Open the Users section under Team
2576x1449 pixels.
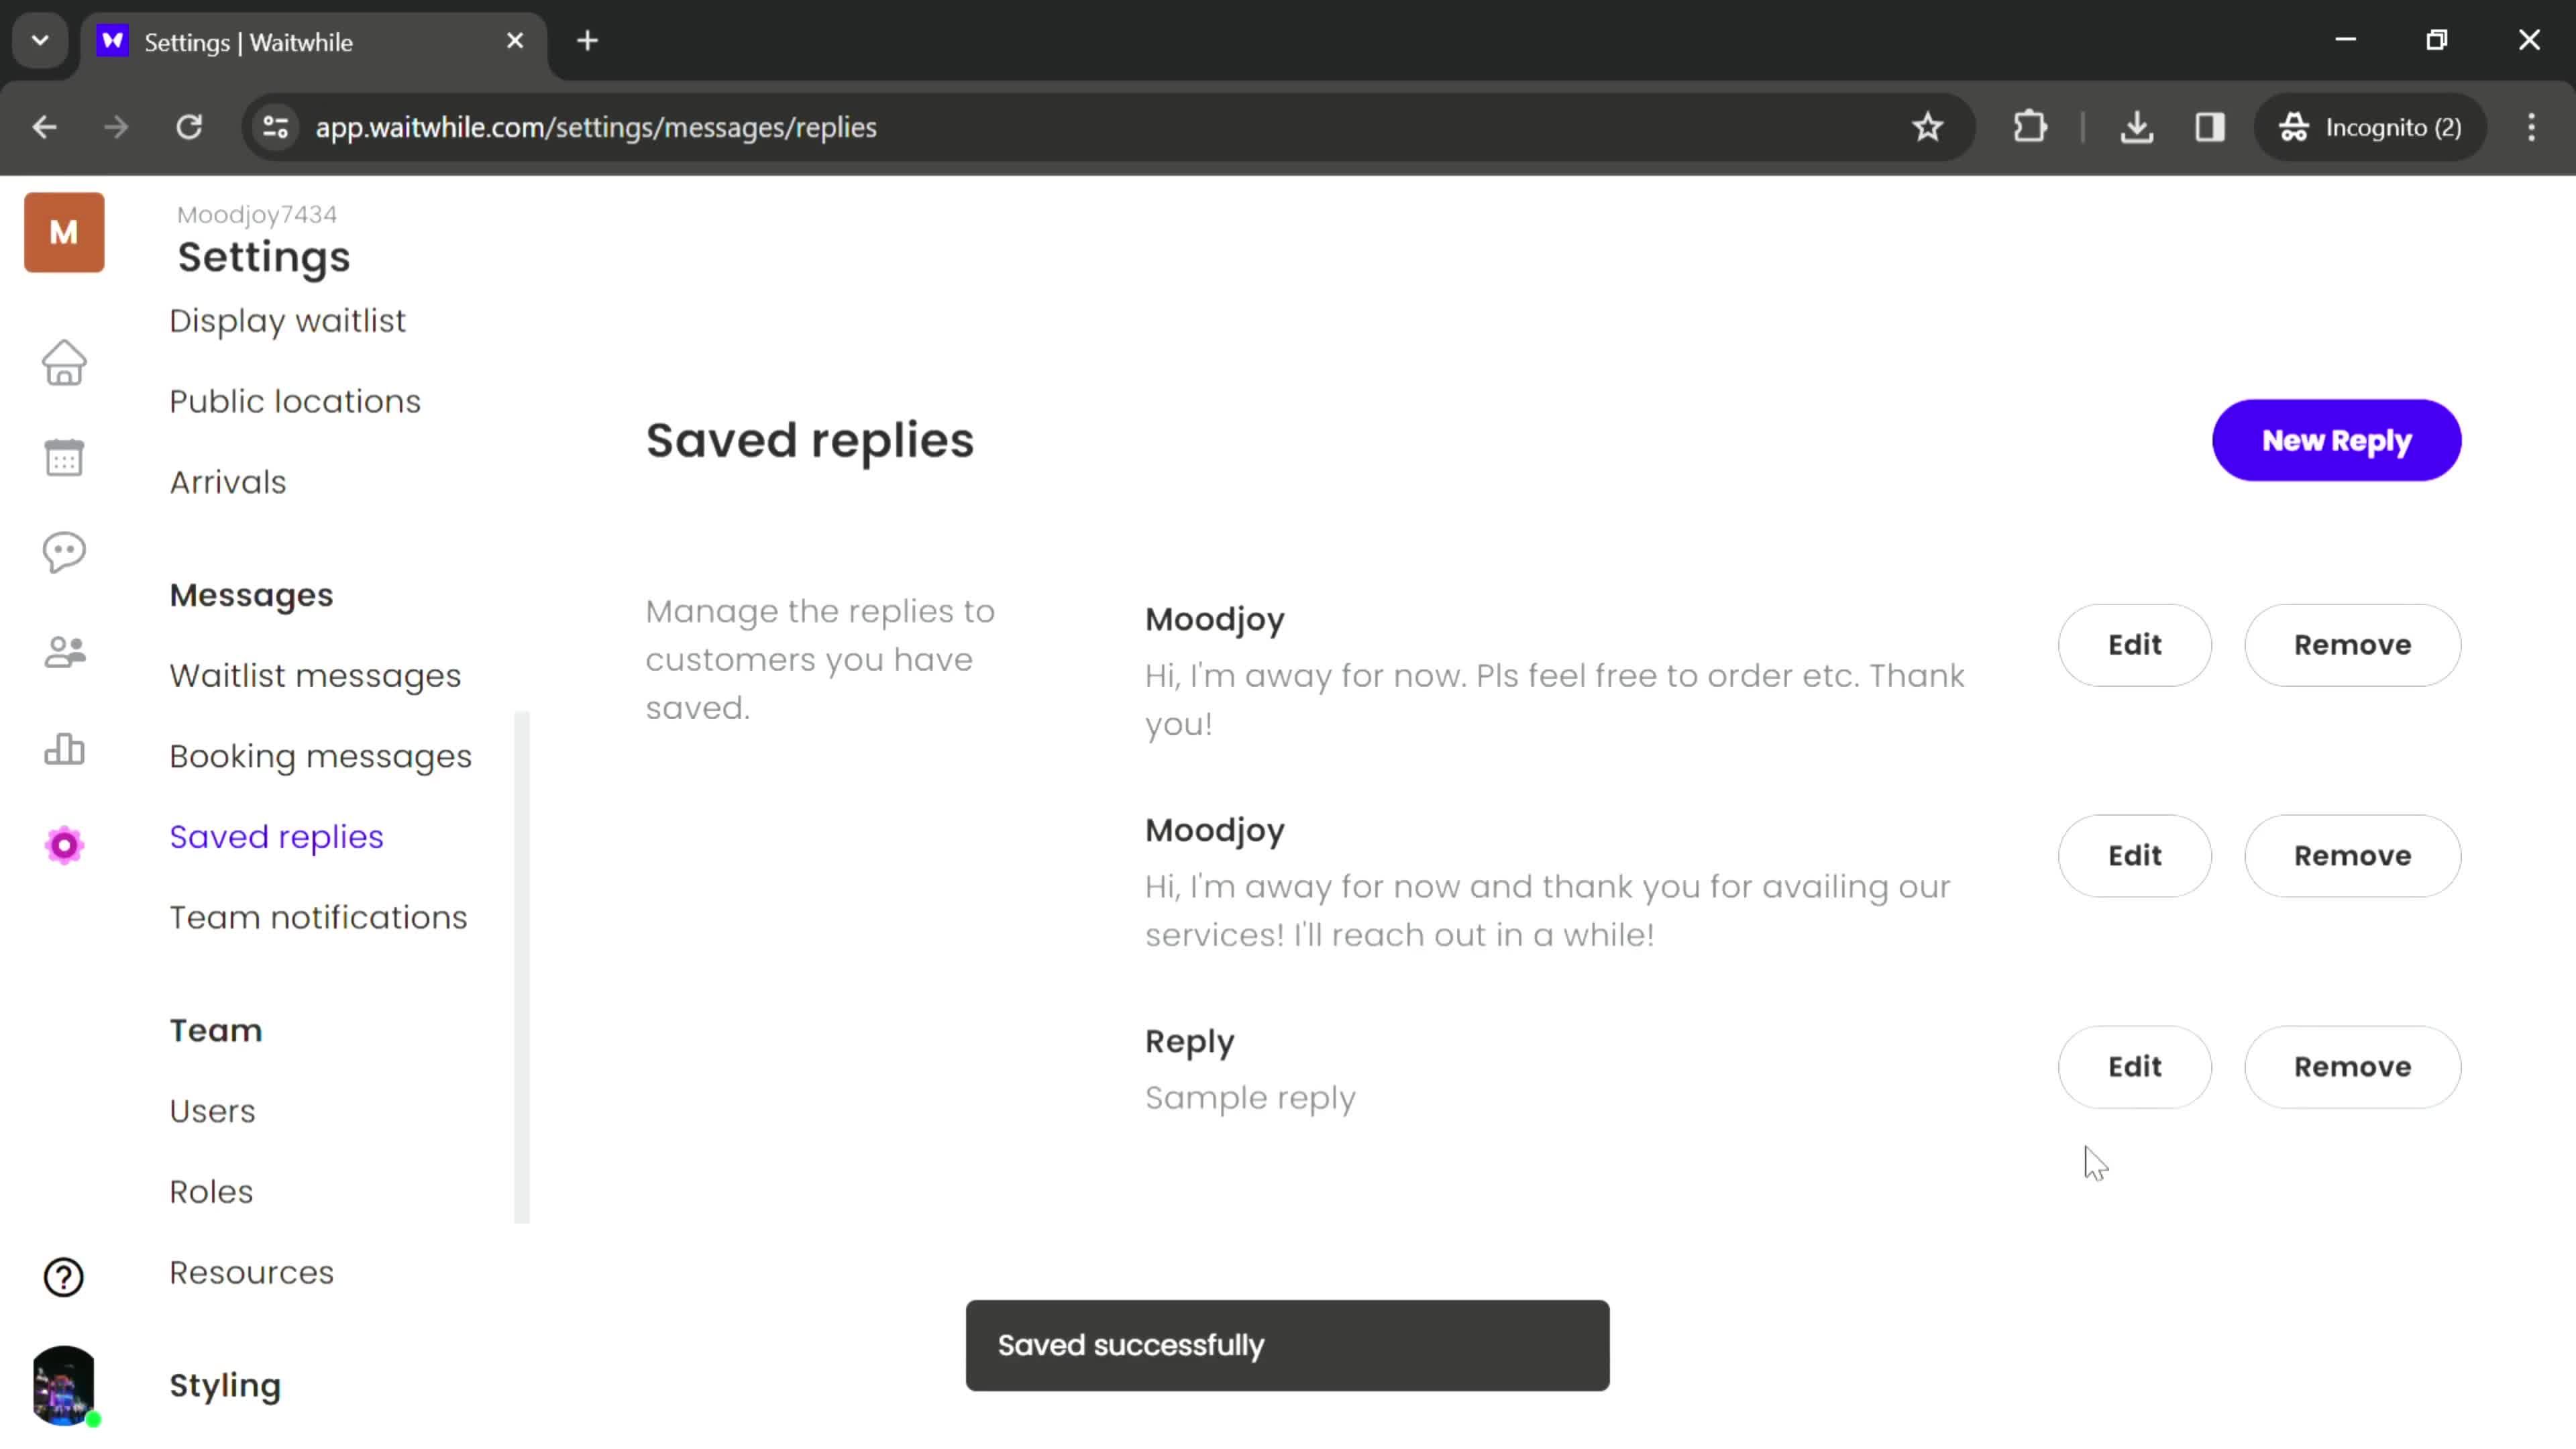click(212, 1110)
